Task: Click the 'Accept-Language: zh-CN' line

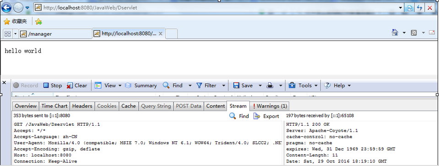Action: [45, 137]
